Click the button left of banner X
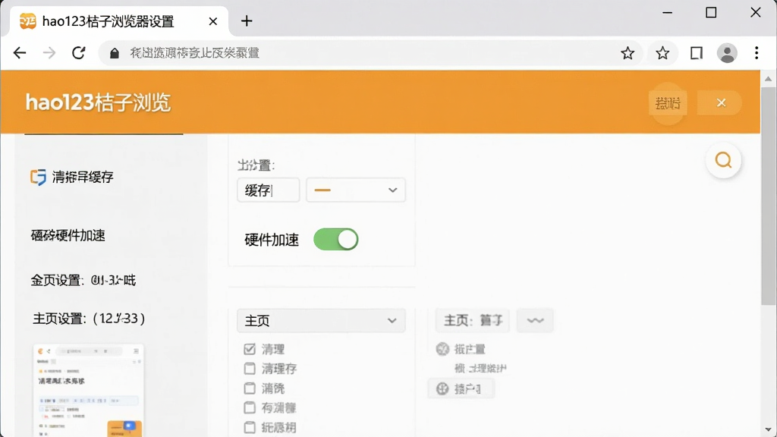 point(668,103)
